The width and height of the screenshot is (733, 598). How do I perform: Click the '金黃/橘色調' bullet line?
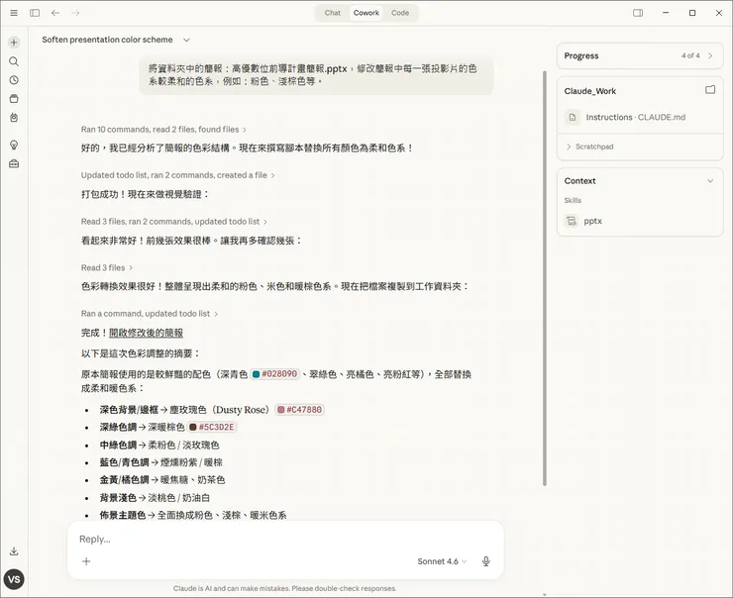tap(162, 480)
